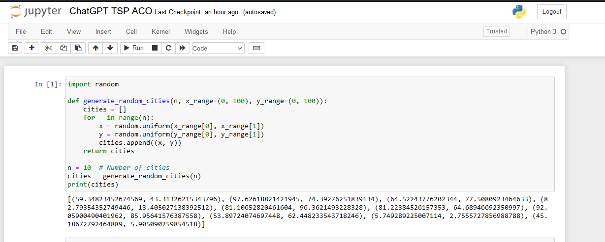Restart kernel and run all cells
This screenshot has width=605, height=242.
point(183,48)
